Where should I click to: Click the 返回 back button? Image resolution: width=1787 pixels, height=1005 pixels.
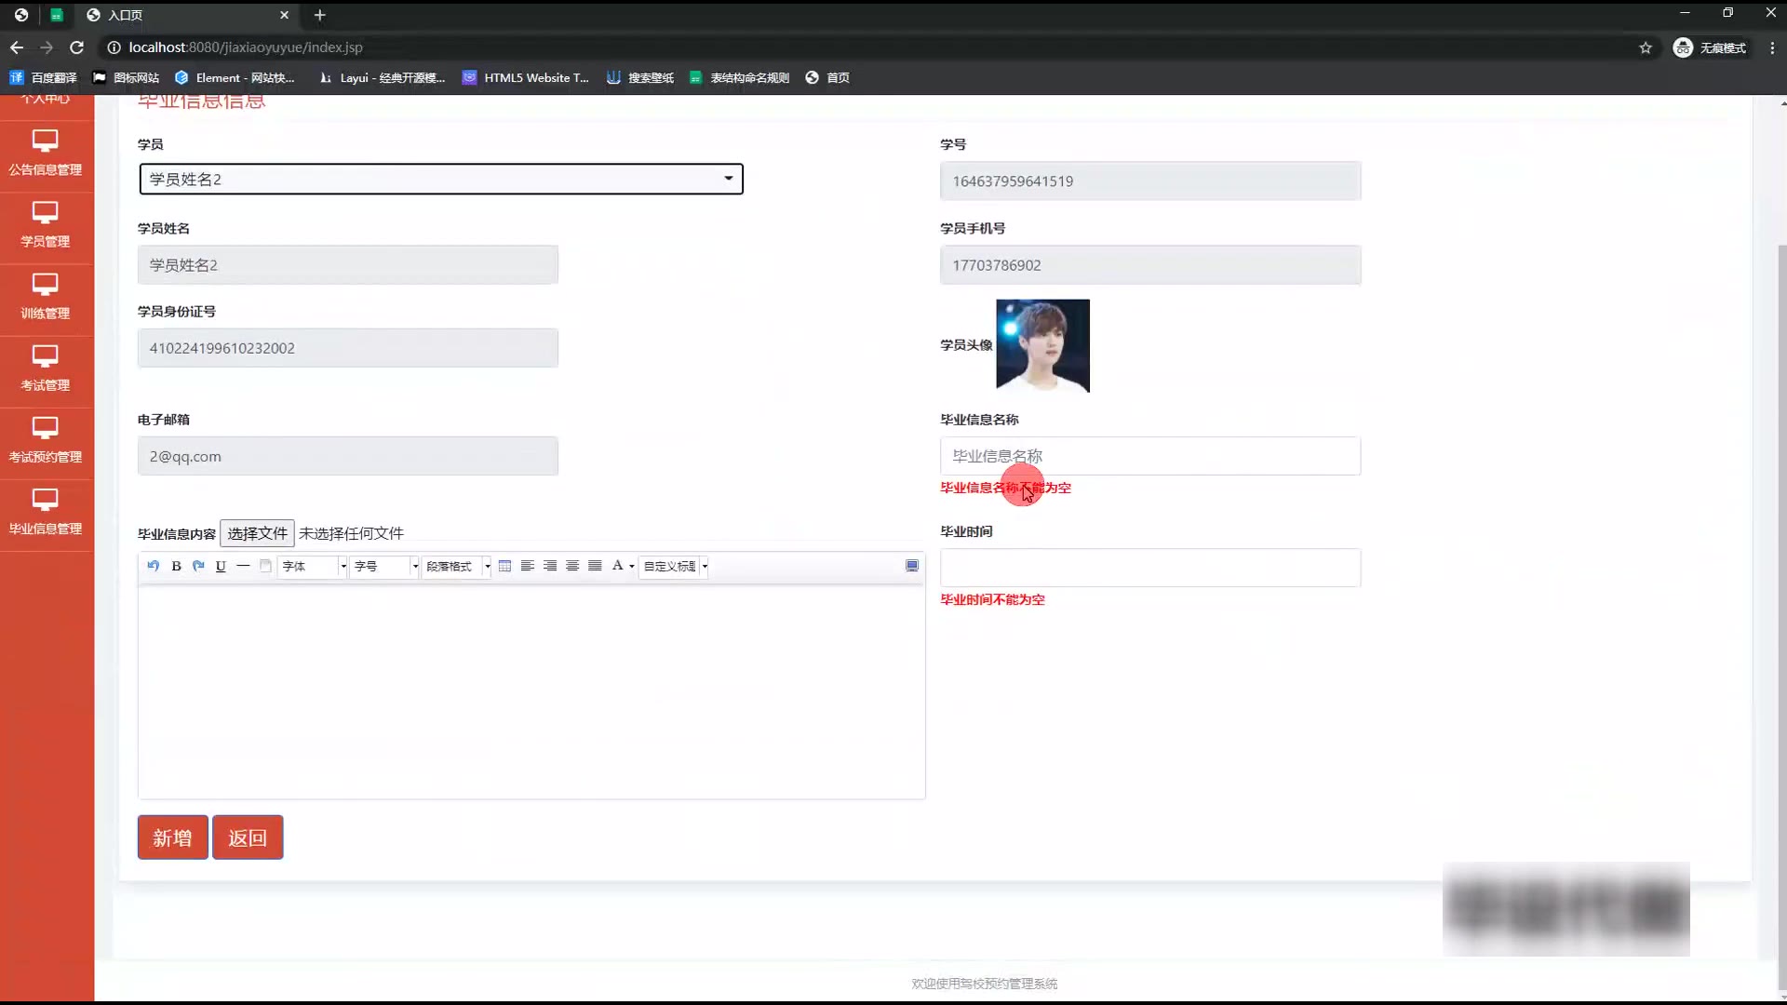[248, 837]
